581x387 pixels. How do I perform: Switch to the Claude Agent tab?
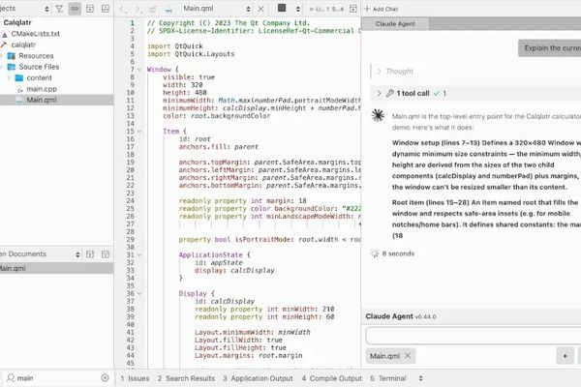coord(395,23)
